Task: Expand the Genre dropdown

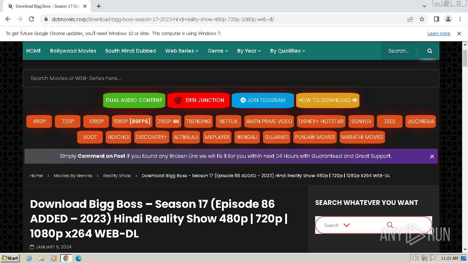Action: [218, 51]
